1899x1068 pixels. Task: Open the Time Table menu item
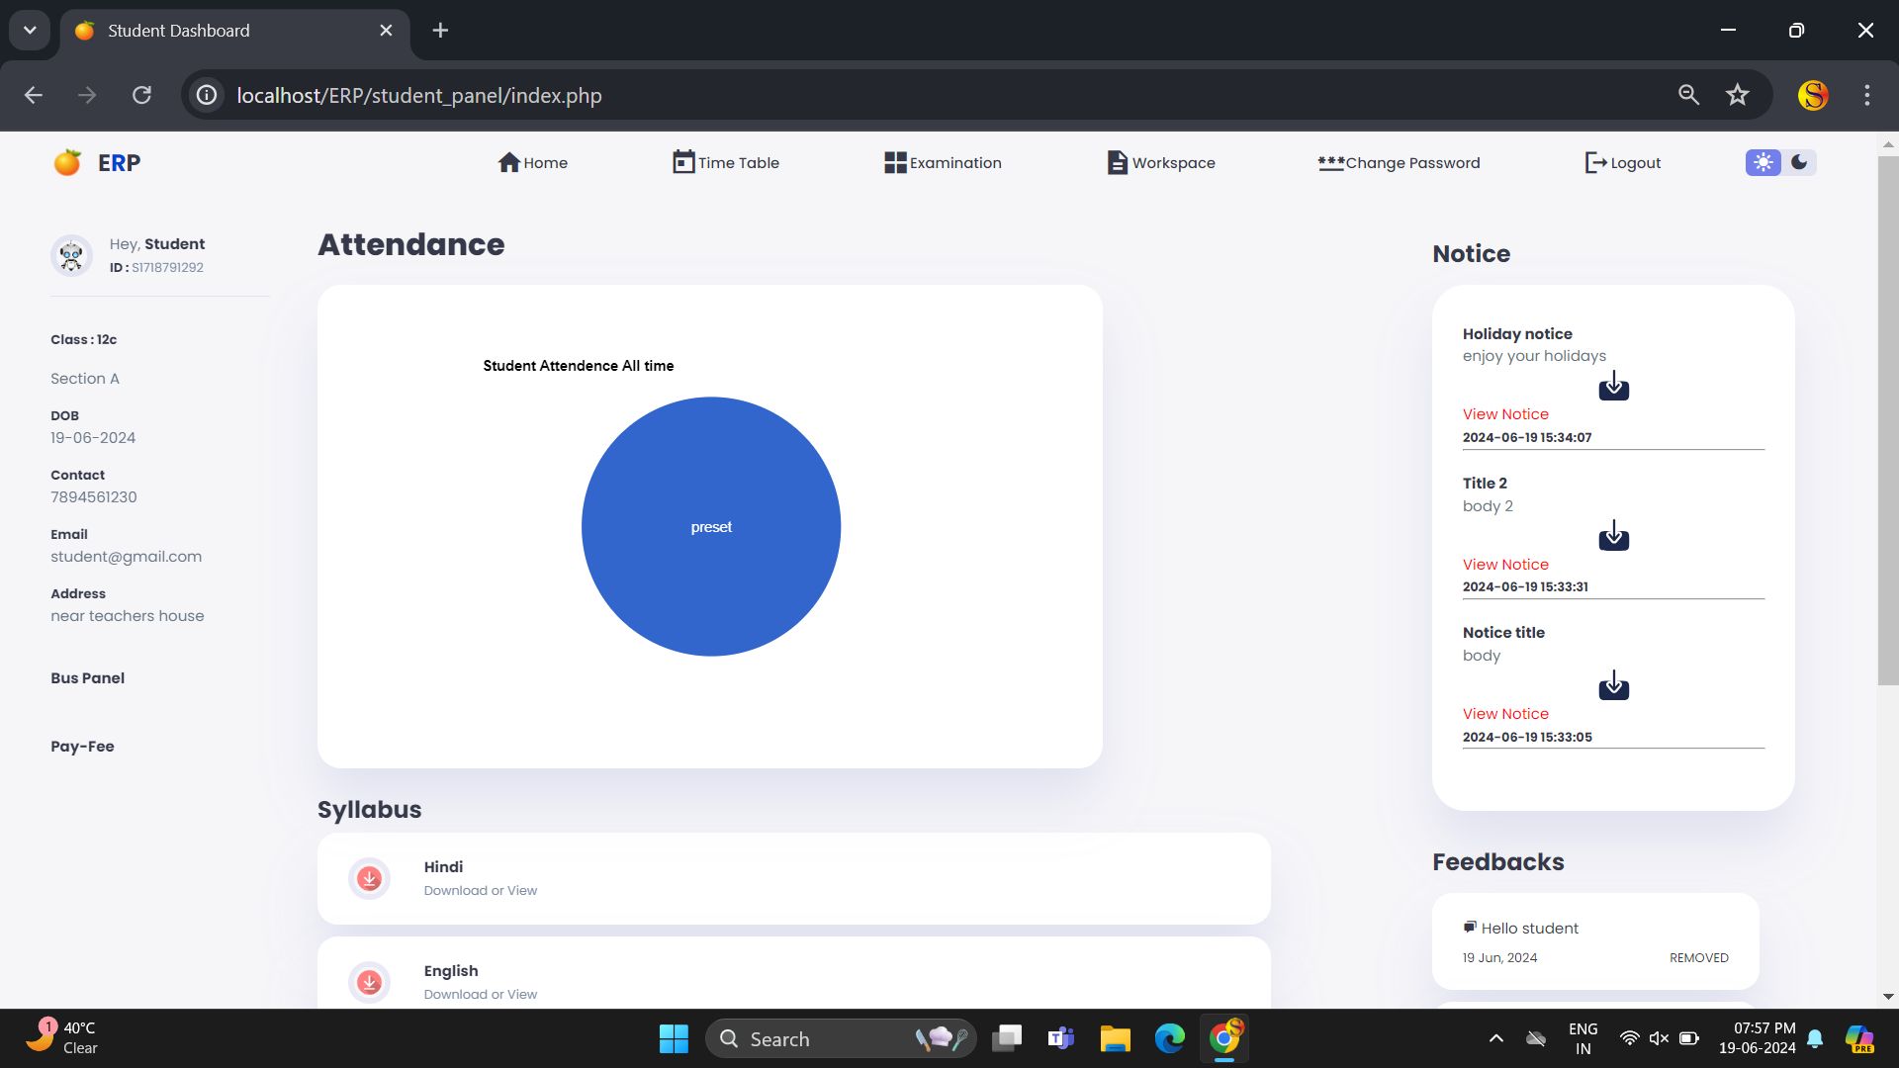click(x=726, y=162)
